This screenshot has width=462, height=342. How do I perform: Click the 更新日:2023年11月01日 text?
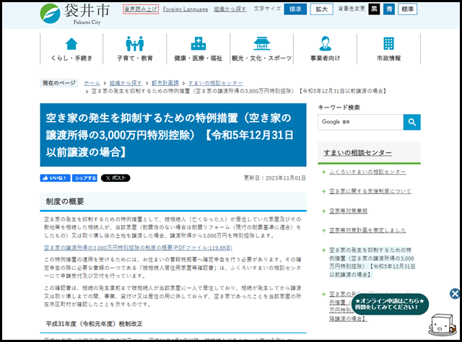pyautogui.click(x=274, y=178)
